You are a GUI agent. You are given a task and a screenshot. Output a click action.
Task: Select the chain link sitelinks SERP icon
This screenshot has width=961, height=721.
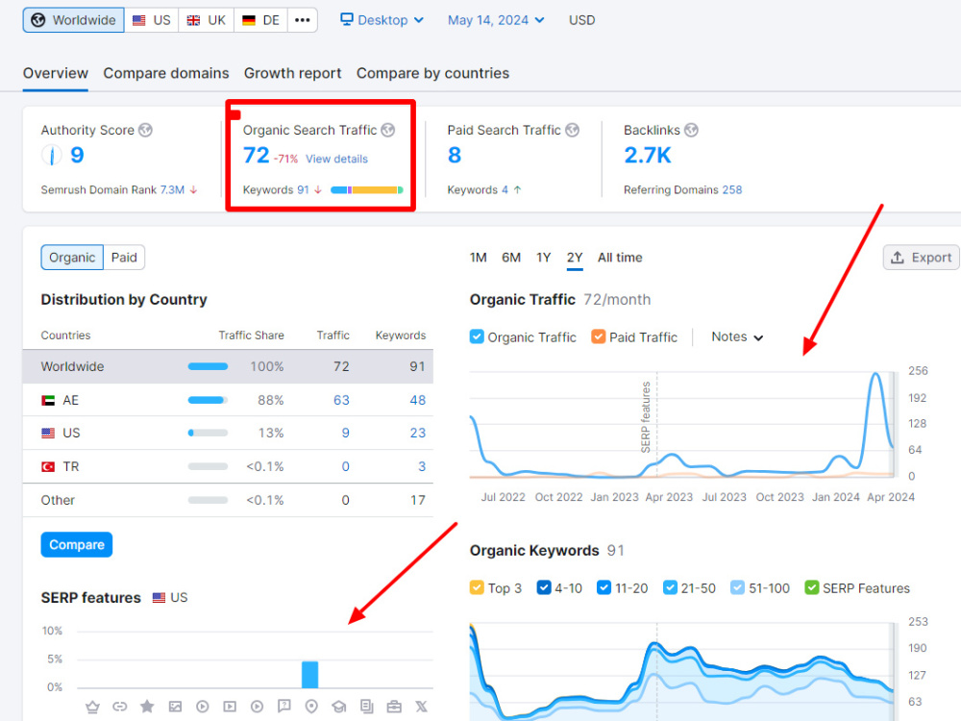[120, 707]
